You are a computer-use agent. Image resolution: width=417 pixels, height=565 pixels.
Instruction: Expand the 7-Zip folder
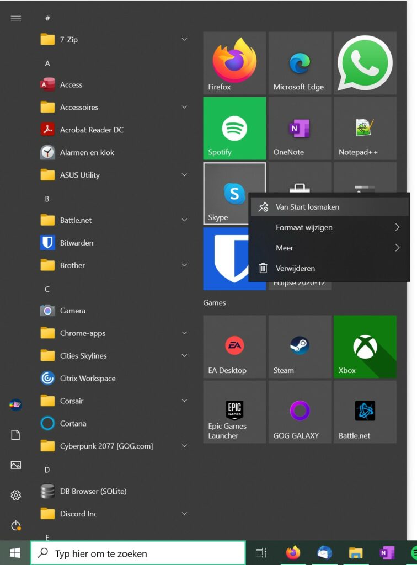[x=115, y=39]
